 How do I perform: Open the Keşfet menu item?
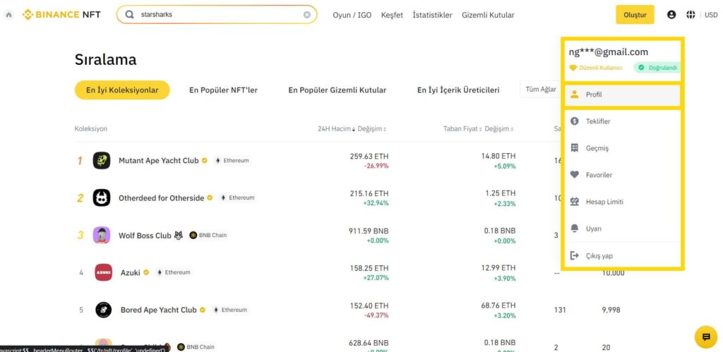click(392, 16)
